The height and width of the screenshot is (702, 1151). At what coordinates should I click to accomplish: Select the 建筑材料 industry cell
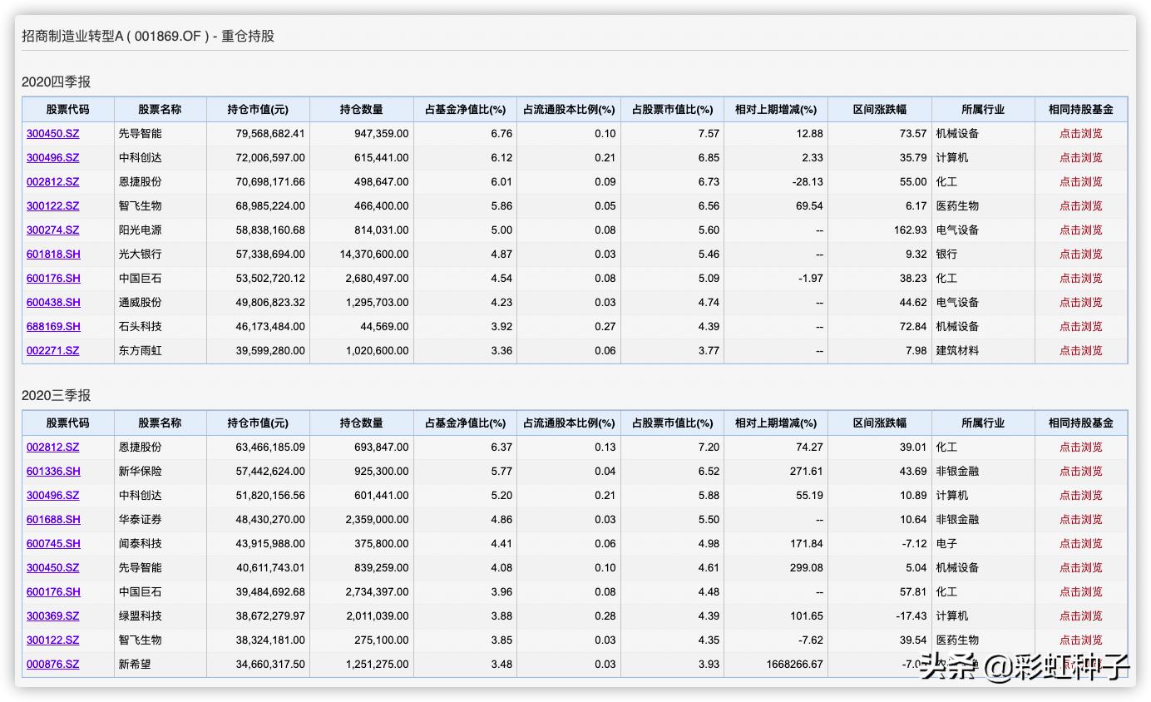point(957,350)
